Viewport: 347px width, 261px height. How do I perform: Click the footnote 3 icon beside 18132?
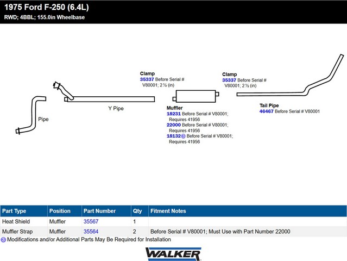(183, 136)
